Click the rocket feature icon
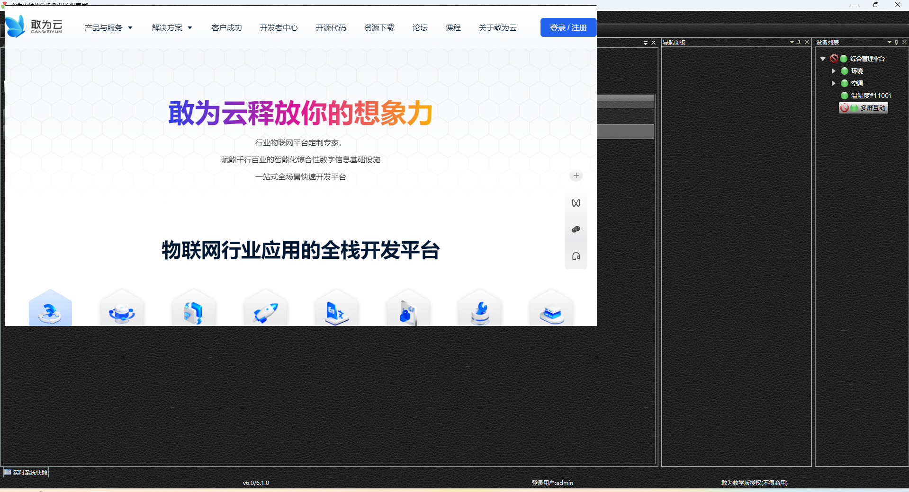The image size is (909, 492). 265,313
